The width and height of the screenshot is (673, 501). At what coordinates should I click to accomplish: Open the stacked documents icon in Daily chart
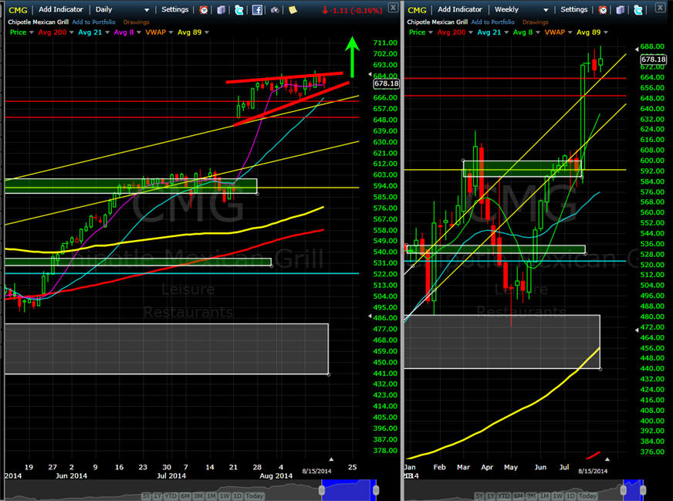(221, 9)
